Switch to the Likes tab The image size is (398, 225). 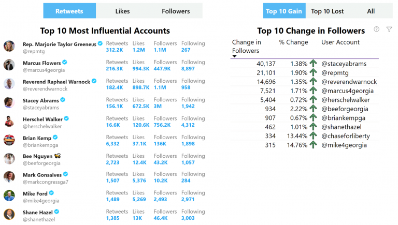coord(122,11)
